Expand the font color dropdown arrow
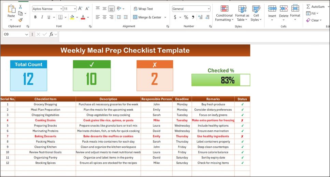Image resolution: width=330 pixels, height=177 pixels. [x=88, y=17]
